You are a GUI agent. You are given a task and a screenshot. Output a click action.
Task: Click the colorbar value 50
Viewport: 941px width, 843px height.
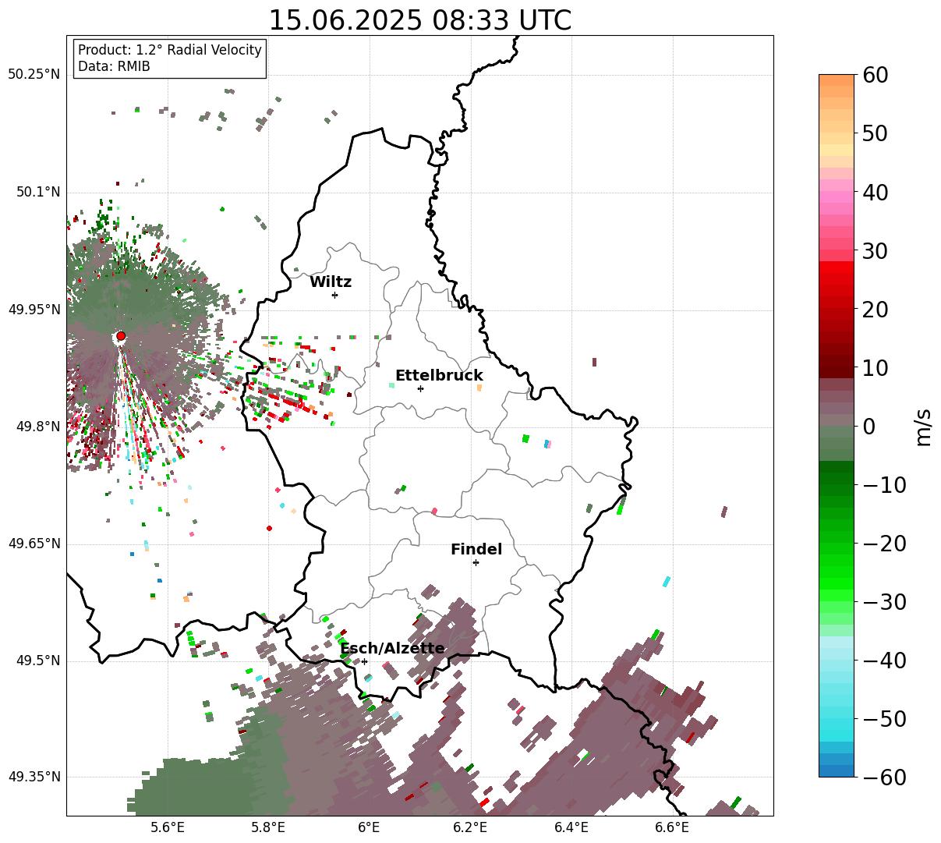[876, 133]
